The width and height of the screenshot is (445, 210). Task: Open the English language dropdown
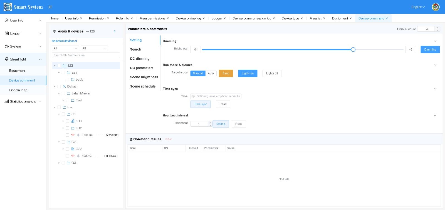[x=418, y=7]
